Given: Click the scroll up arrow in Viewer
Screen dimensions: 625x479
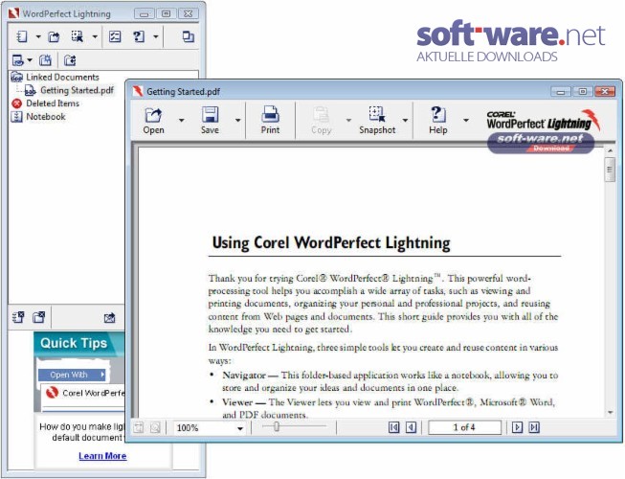Looking at the screenshot, I should 610,150.
